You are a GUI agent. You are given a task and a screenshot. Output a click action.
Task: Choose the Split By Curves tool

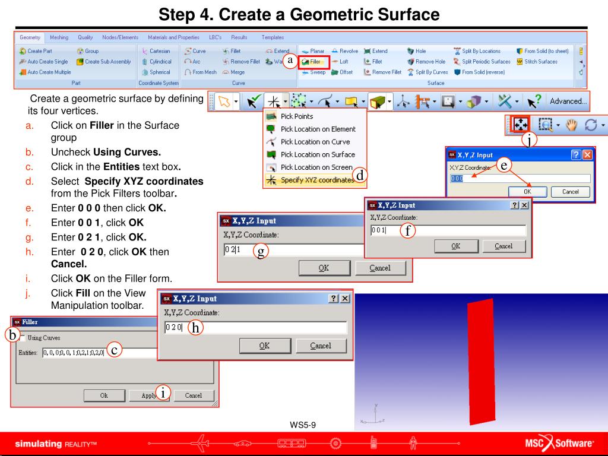point(427,72)
